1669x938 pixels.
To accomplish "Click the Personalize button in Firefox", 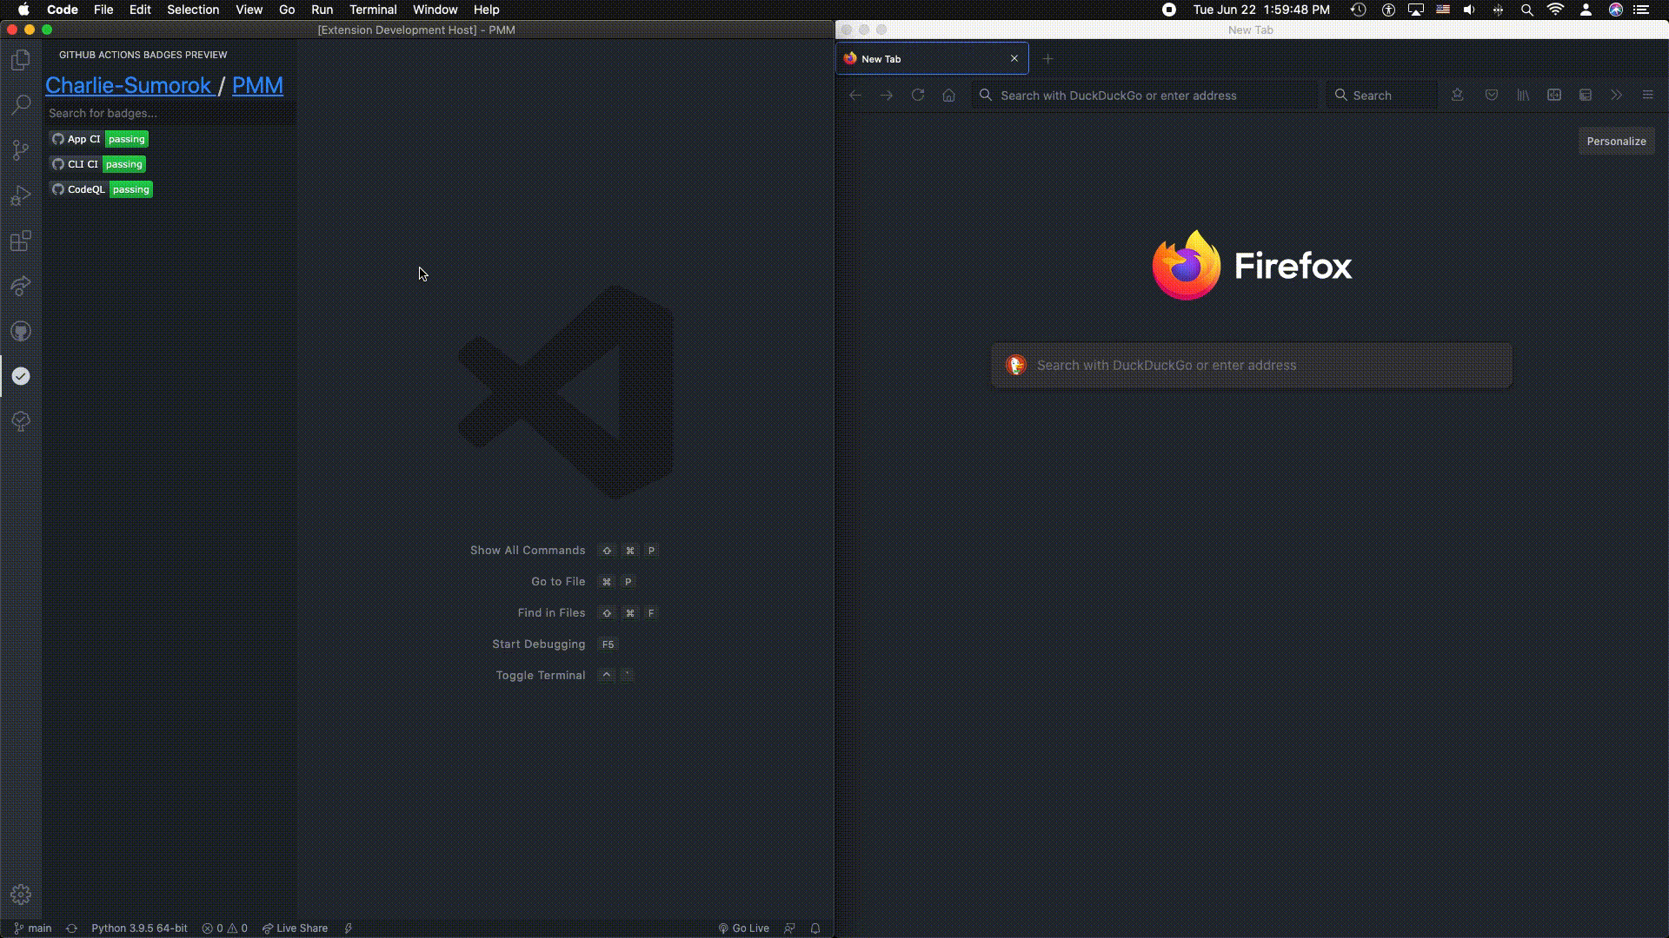I will 1616,142.
